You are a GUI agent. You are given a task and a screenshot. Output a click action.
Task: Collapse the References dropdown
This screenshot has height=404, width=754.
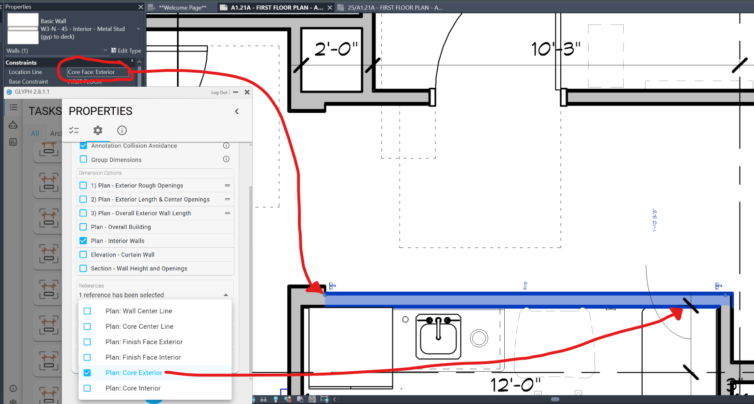226,295
